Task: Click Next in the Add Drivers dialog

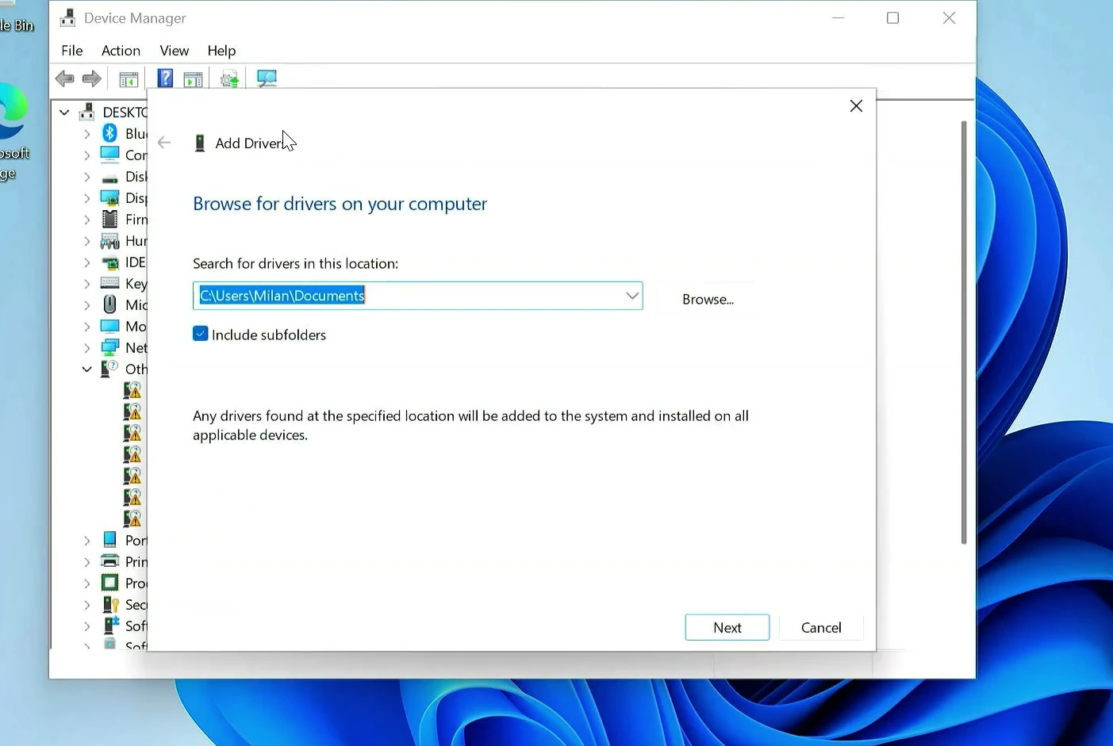Action: [727, 627]
